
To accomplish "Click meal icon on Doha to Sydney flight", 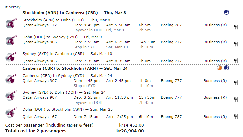I will point(236,44).
